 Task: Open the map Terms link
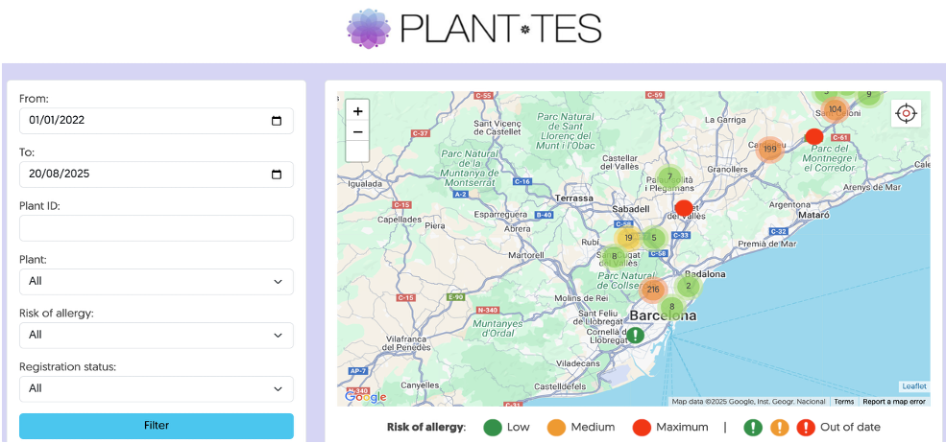click(x=843, y=402)
